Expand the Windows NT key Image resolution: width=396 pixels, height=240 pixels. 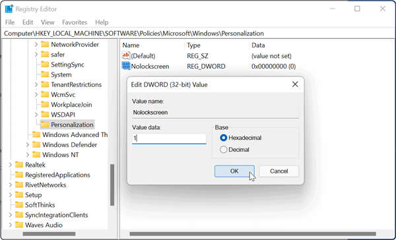click(28, 155)
